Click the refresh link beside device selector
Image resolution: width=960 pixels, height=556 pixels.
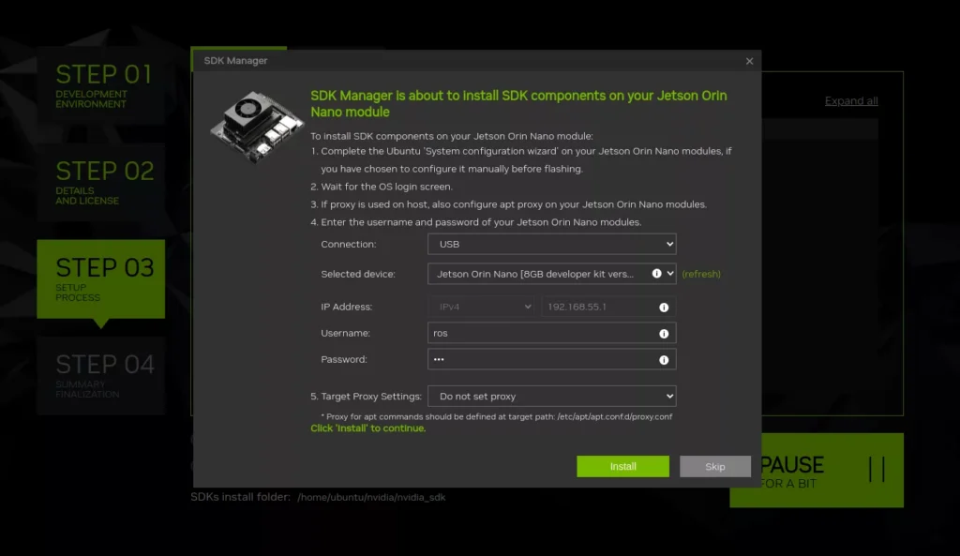701,274
